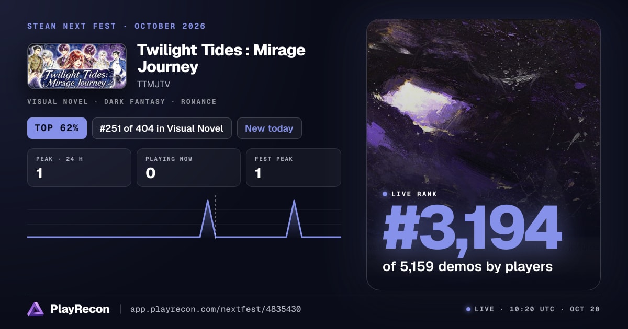Click the 'of 5,159 demos by players' text
628x329 pixels.
click(x=467, y=266)
